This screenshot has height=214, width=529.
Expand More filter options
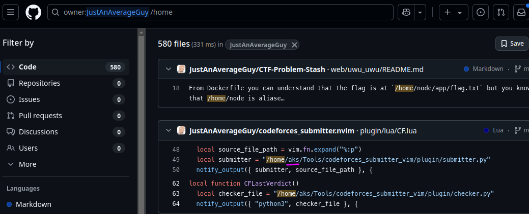pyautogui.click(x=22, y=164)
